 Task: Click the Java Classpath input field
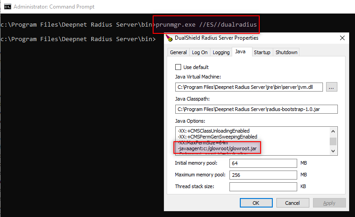(x=256, y=109)
